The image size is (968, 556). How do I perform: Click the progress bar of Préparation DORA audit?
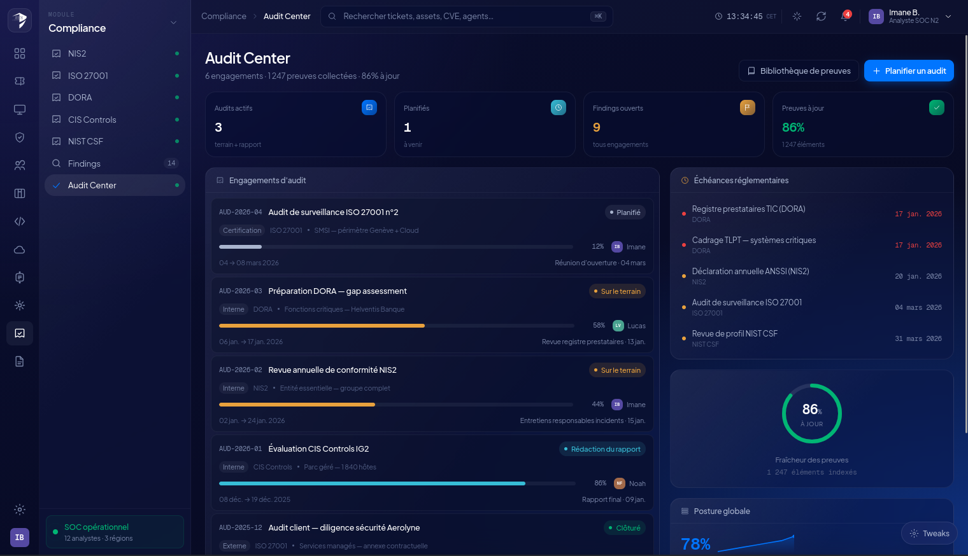[x=396, y=326]
